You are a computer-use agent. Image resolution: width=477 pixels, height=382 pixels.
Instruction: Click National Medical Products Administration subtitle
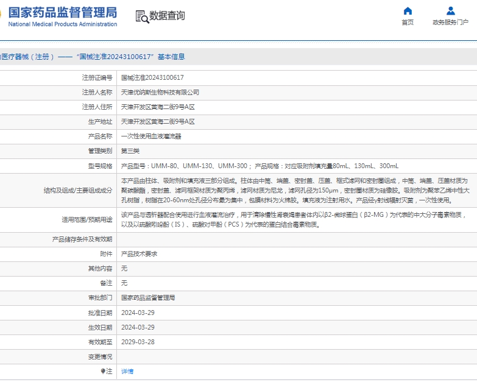click(x=63, y=24)
